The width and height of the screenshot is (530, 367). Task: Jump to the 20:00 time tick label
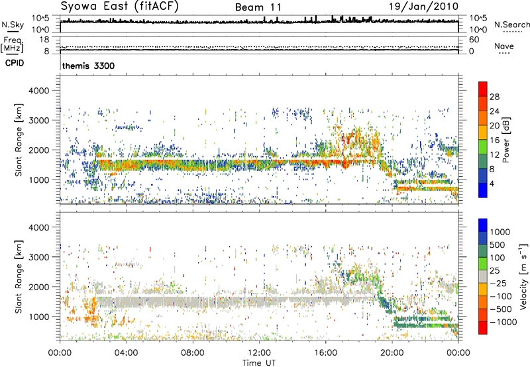click(x=392, y=351)
